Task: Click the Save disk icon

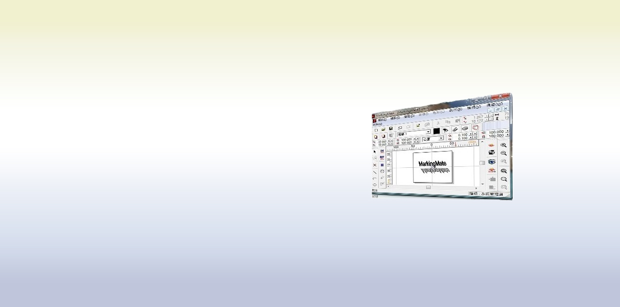Action: pyautogui.click(x=391, y=129)
